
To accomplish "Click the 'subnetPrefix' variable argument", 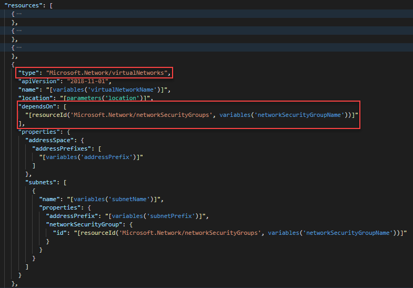I will 171,216.
